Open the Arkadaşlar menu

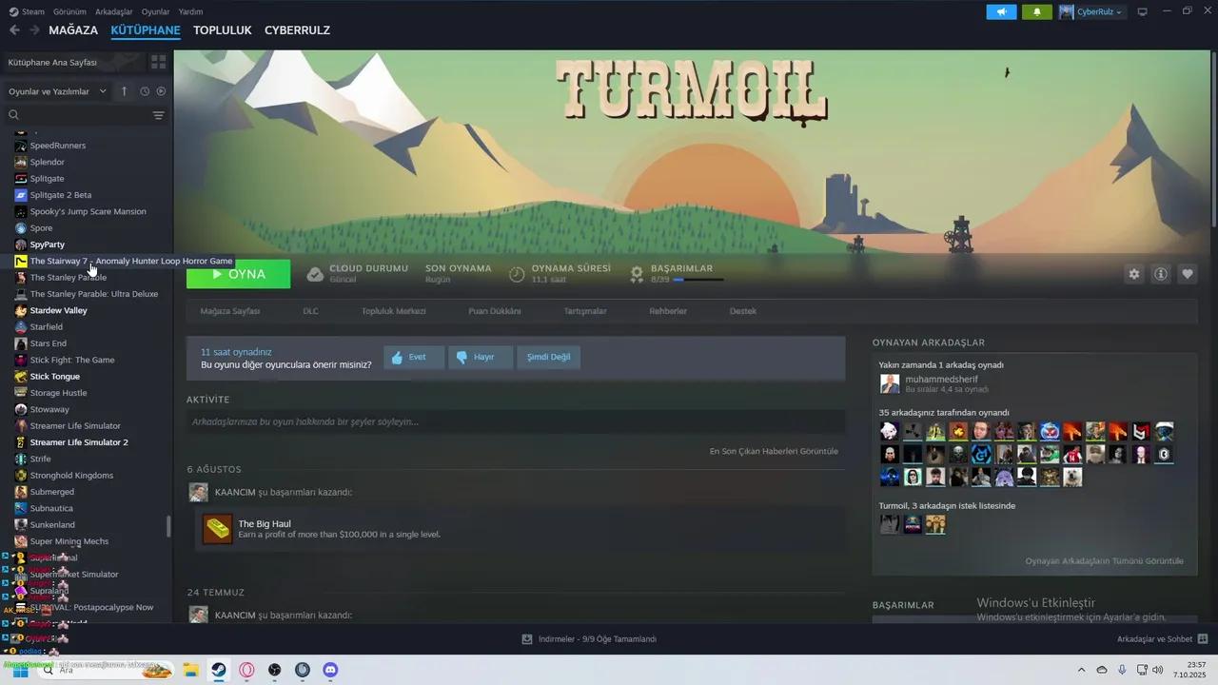[x=114, y=11]
